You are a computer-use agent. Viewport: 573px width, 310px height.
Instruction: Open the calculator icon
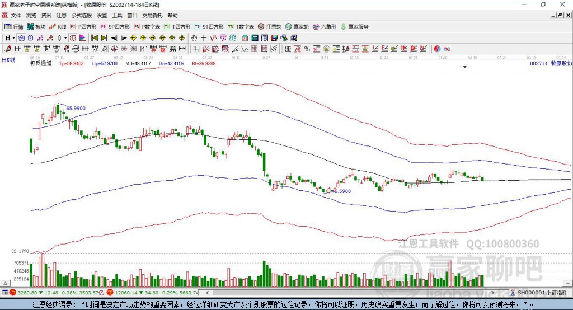tap(255, 38)
